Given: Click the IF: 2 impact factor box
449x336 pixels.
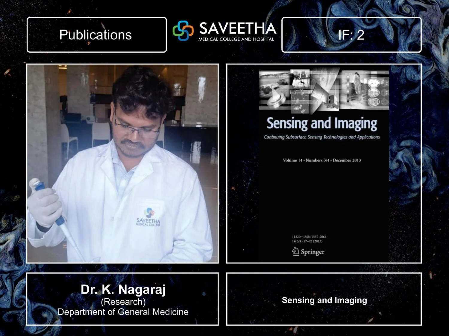Looking at the screenshot, I should (x=351, y=35).
